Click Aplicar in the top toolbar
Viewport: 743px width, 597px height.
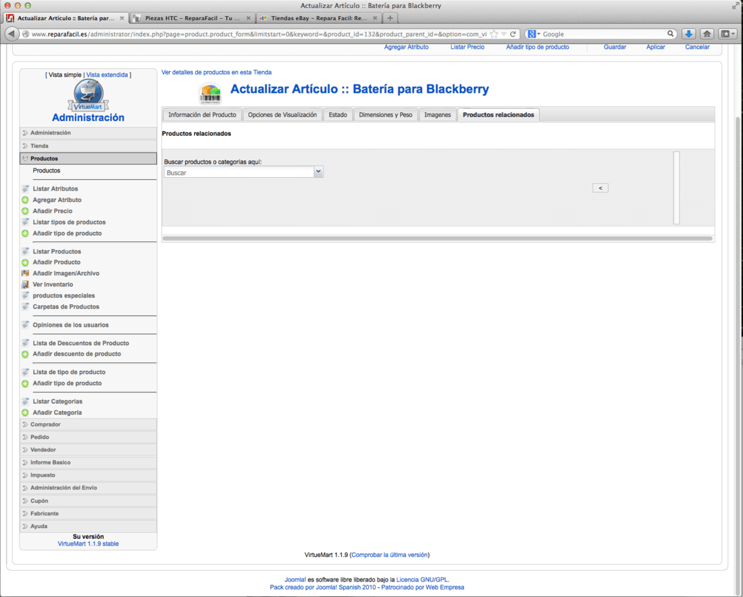coord(655,47)
